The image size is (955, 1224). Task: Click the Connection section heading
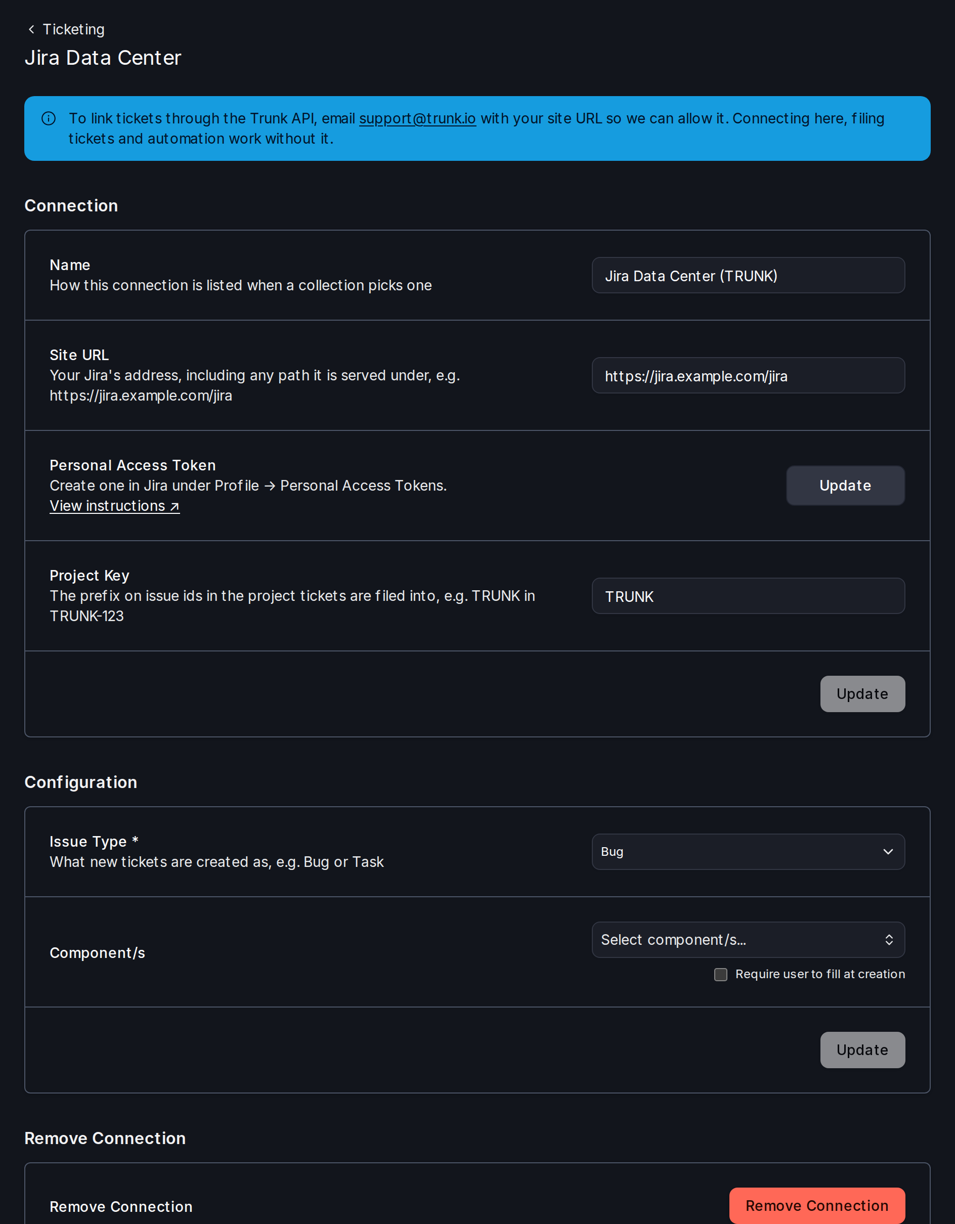[71, 206]
